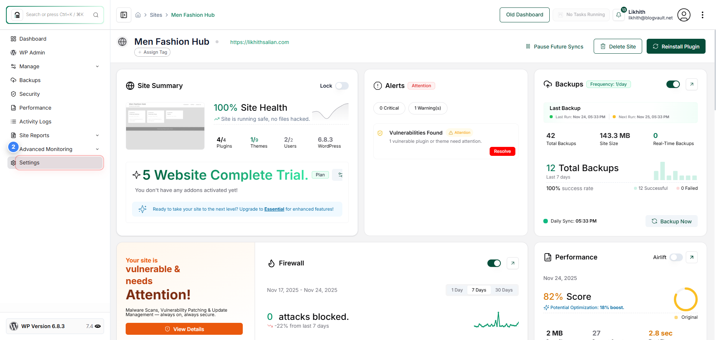This screenshot has width=716, height=340.
Task: Select the 7 Days firewall range tab
Action: click(479, 290)
